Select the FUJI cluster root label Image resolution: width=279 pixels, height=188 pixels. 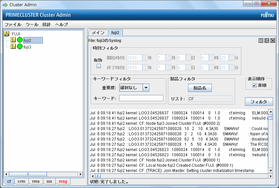16,34
